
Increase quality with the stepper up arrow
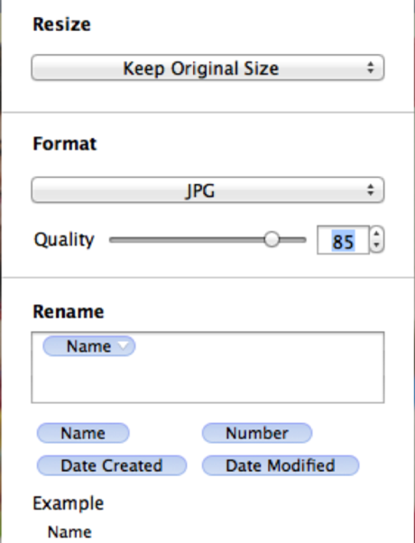click(376, 233)
